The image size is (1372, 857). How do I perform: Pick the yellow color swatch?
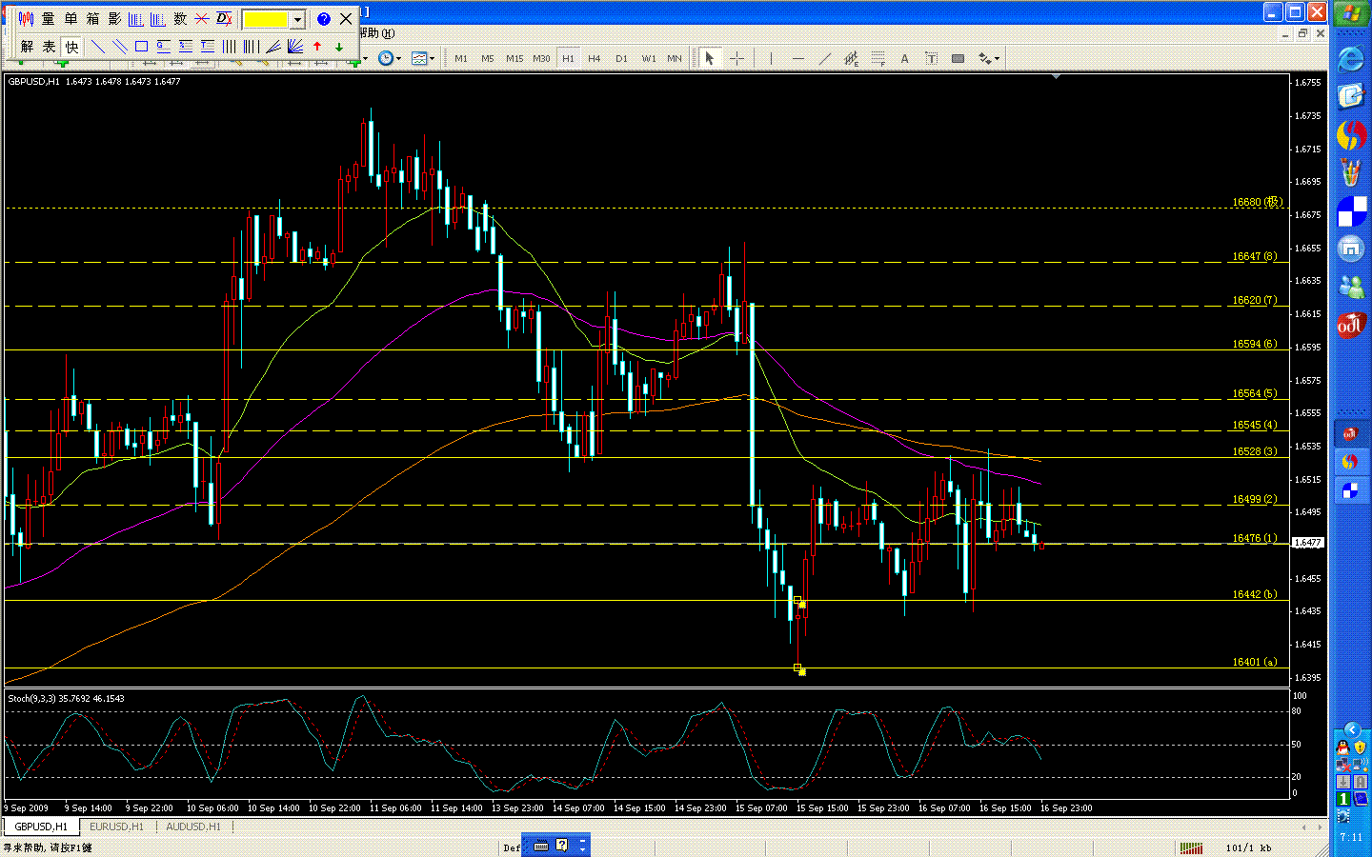266,19
